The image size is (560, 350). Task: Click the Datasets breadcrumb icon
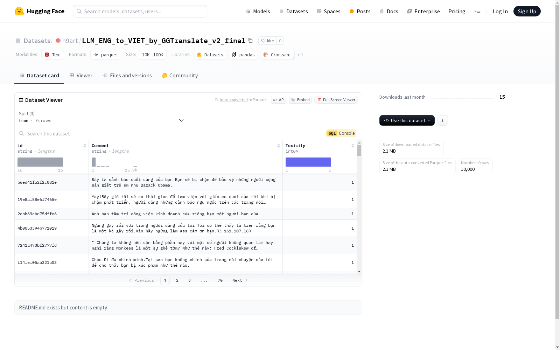coord(18,41)
